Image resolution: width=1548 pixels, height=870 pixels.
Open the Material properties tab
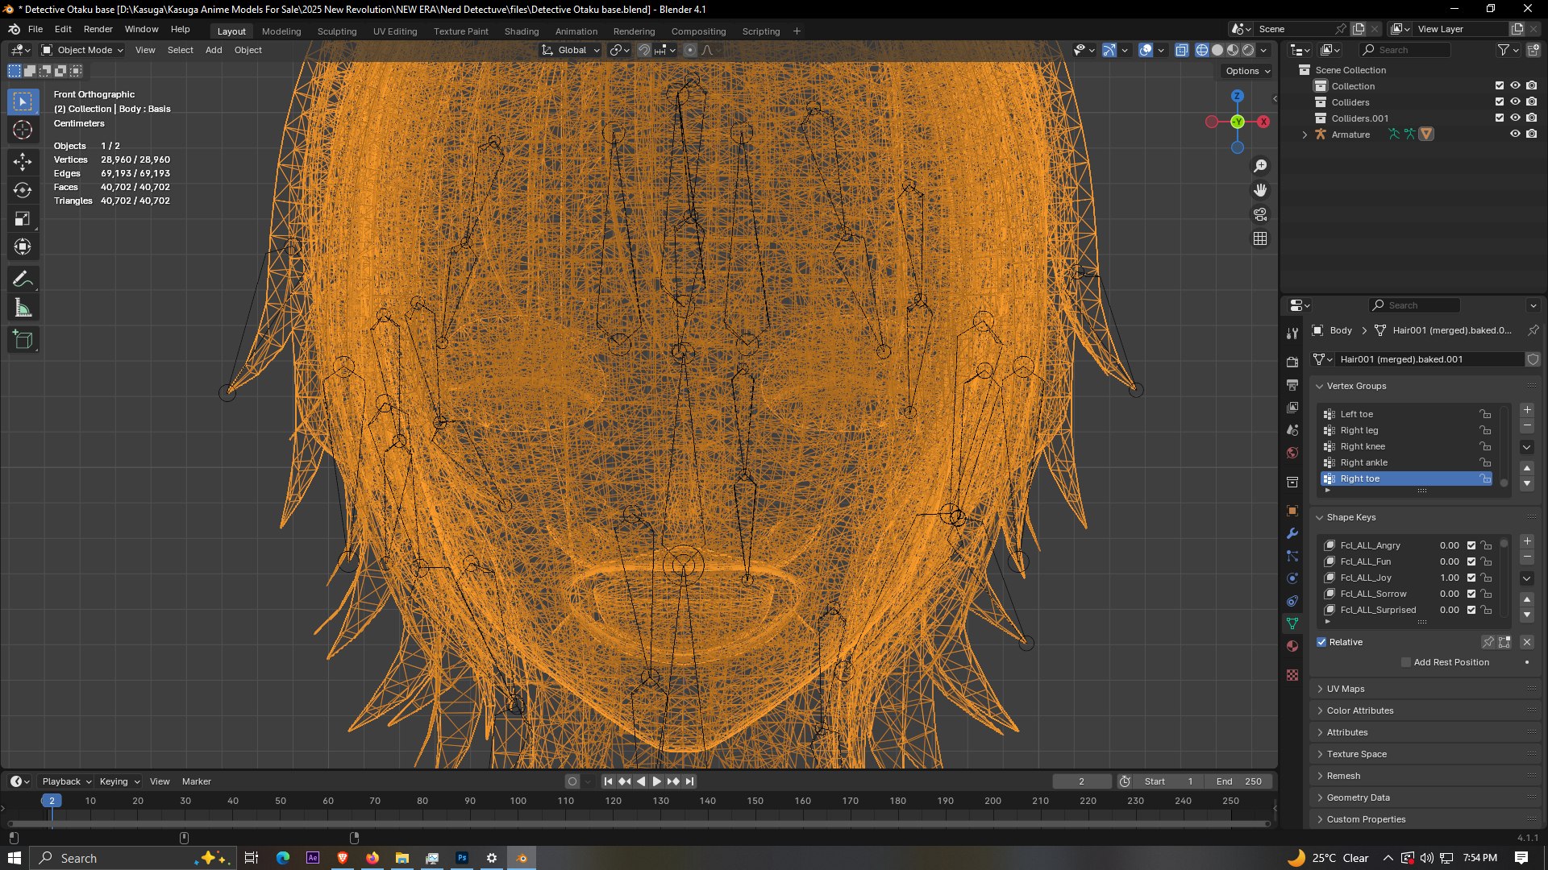point(1292,646)
